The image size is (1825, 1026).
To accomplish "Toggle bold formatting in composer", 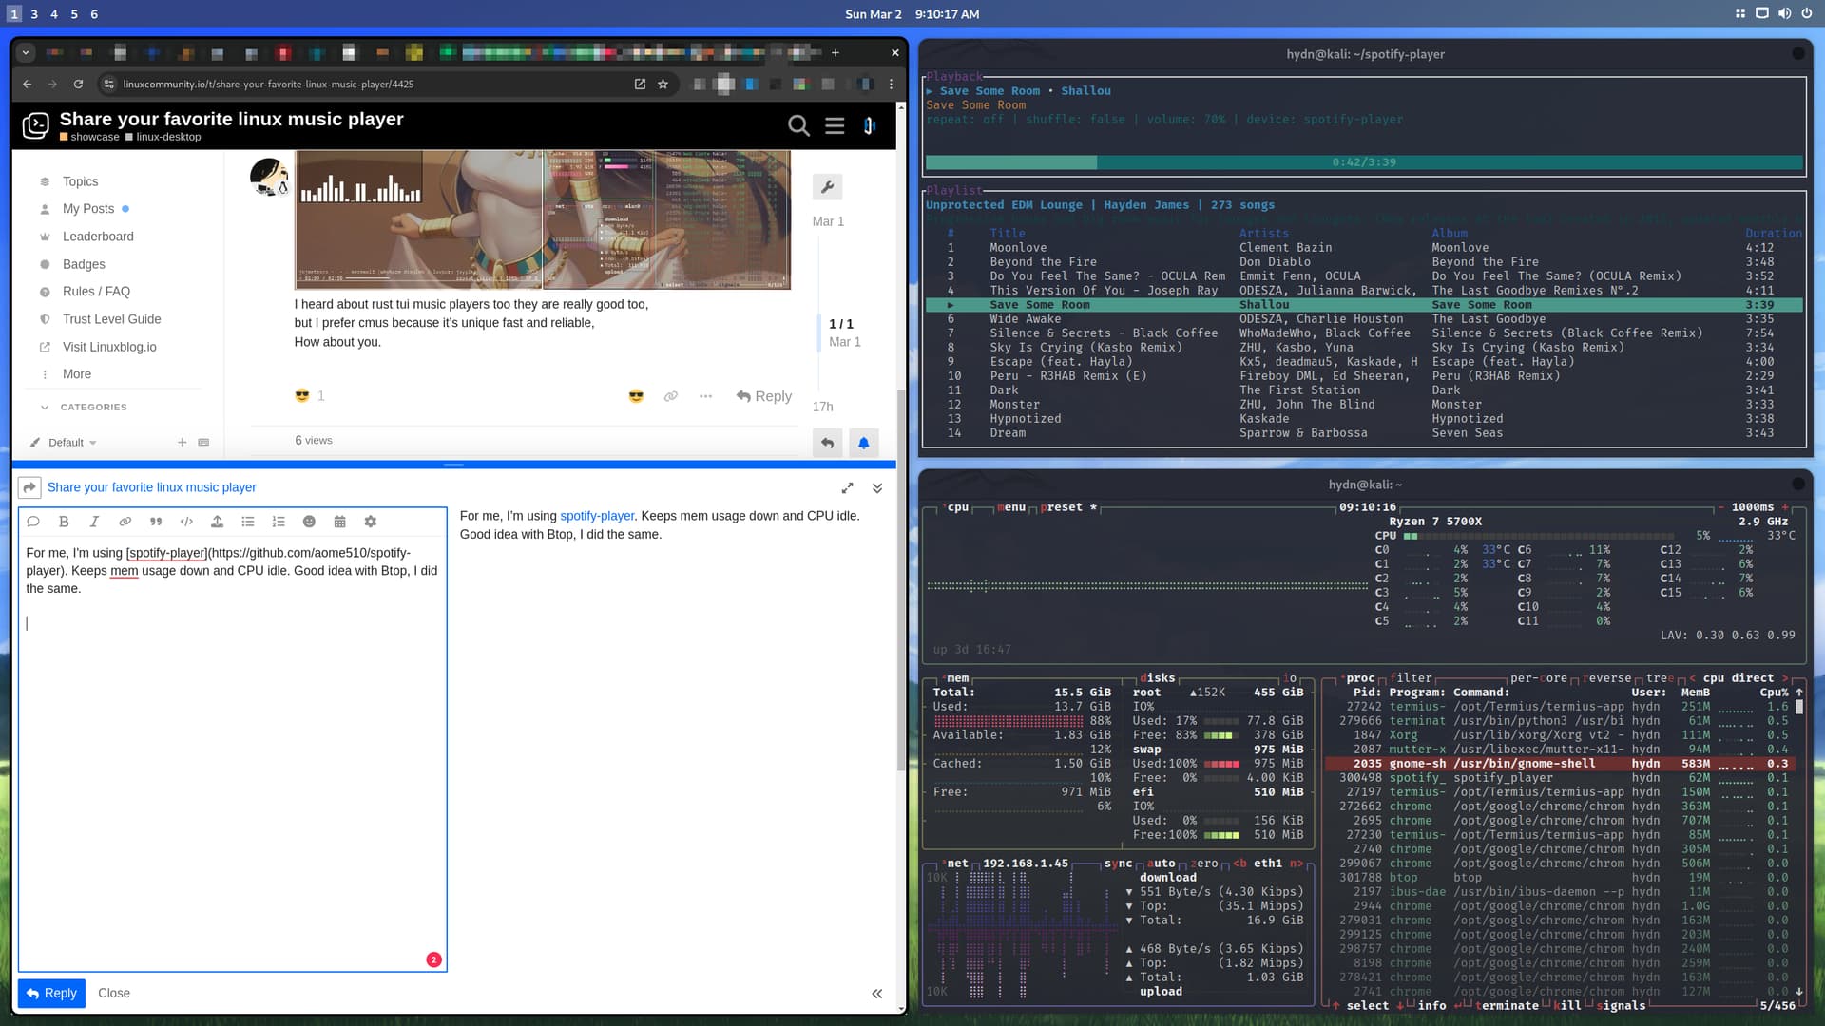I will pyautogui.click(x=64, y=522).
